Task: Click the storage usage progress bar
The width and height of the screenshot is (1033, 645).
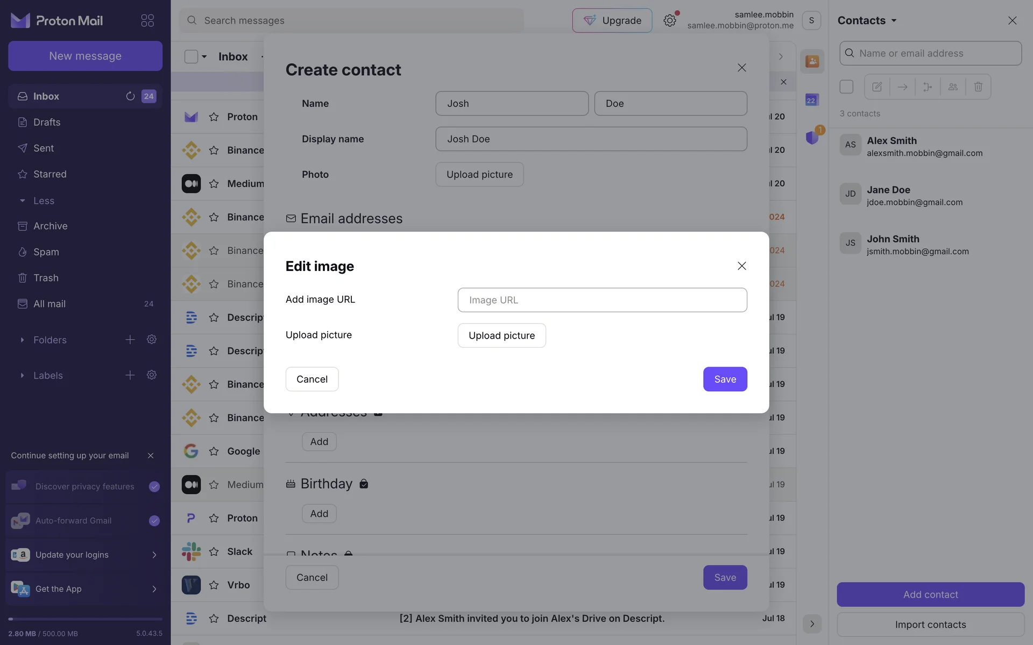Action: pyautogui.click(x=85, y=619)
